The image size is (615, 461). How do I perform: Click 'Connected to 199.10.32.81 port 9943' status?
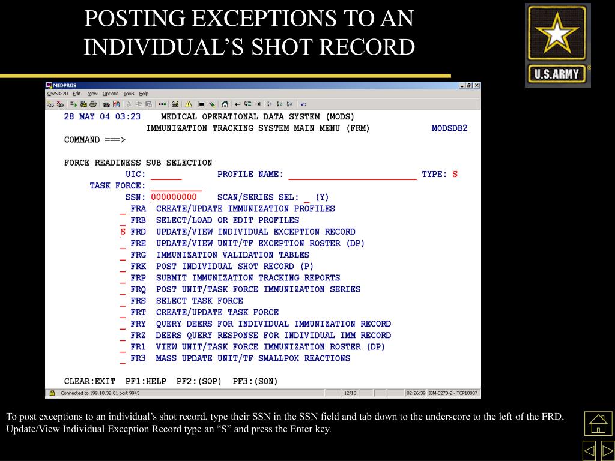coord(100,393)
